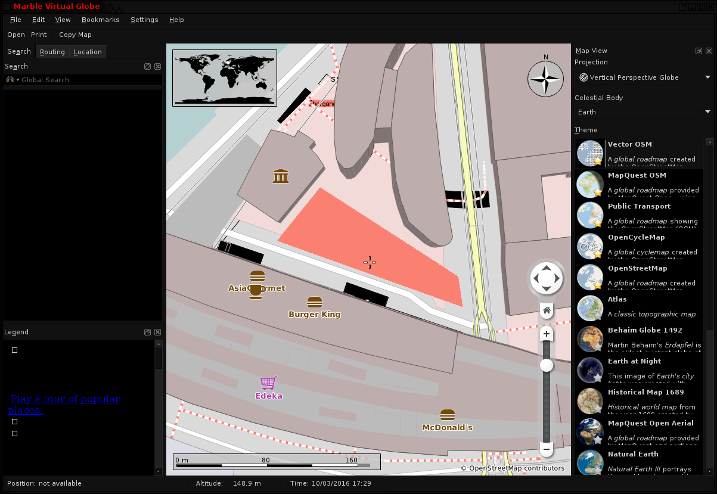Select the MapQuest OSM theme icon
Screen dimensions: 717x494
(590, 184)
